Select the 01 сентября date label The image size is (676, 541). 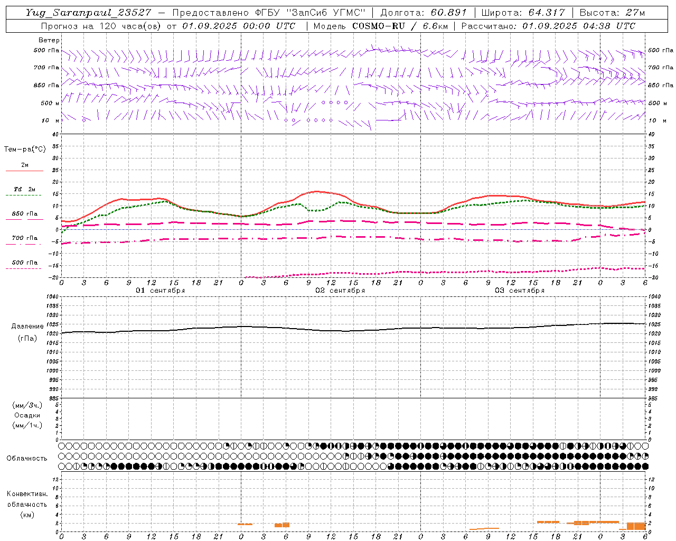pos(160,291)
